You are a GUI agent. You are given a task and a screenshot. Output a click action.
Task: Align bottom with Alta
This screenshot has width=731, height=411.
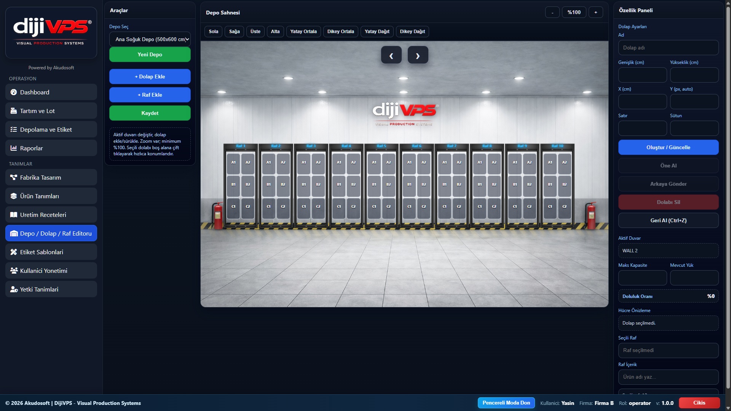275,32
